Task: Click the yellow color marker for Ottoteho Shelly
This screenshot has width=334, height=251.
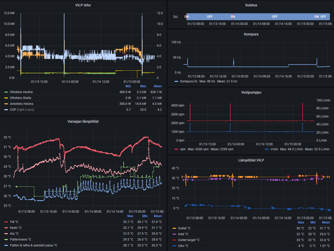Action: click(x=6, y=98)
